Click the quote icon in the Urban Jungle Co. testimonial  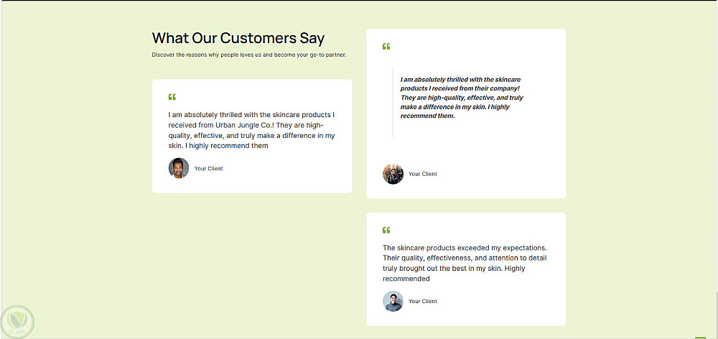pyautogui.click(x=172, y=97)
